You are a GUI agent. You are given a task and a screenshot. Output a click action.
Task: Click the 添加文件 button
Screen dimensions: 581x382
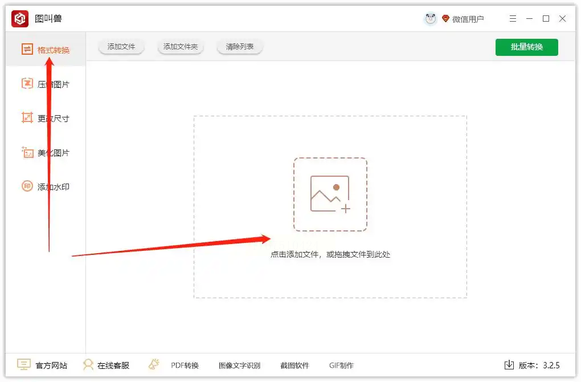pyautogui.click(x=121, y=47)
